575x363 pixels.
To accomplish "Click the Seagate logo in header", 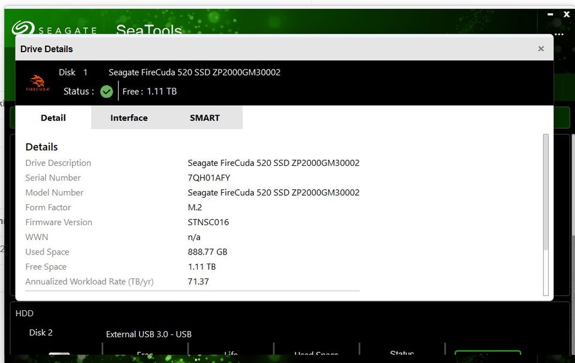I will coord(55,29).
